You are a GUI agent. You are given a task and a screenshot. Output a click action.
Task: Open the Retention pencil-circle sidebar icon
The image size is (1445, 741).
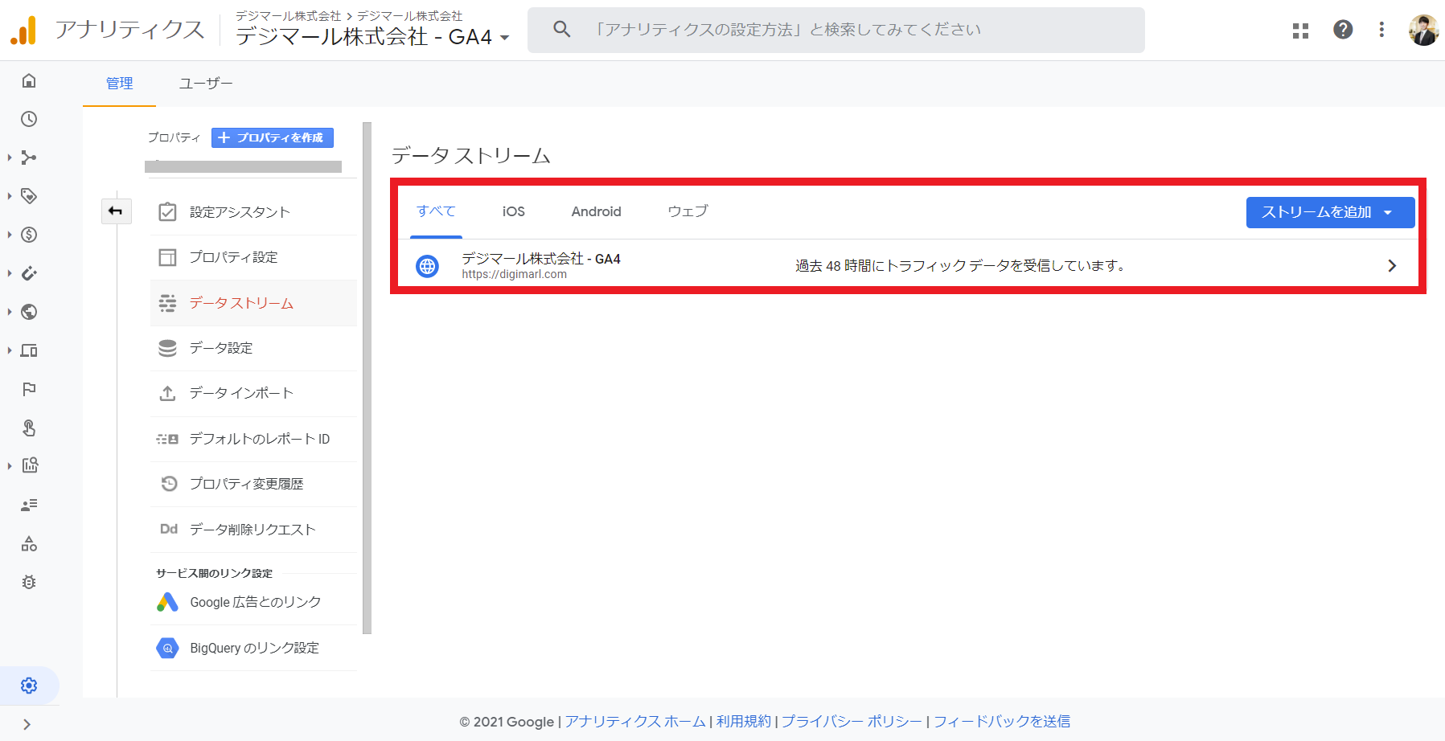[x=29, y=273]
